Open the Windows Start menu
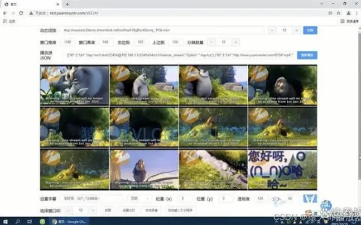 tap(5, 222)
